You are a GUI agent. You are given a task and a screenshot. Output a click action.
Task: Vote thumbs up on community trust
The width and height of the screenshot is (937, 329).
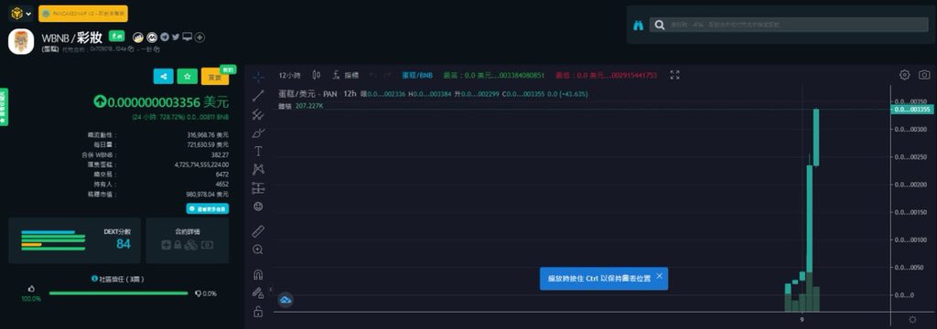click(x=32, y=289)
